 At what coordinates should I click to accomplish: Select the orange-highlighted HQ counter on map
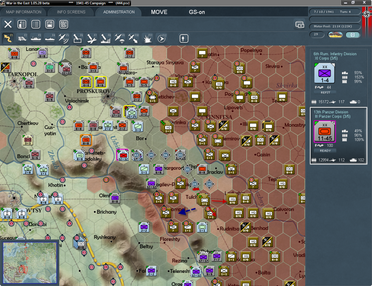click(86, 140)
